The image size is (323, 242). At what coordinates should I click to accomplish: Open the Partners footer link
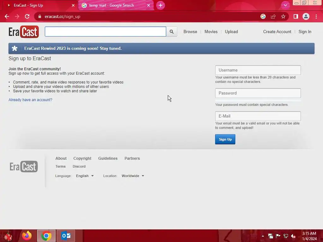132,158
